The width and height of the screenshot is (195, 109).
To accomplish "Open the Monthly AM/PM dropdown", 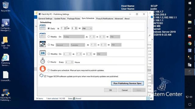I will 101,54.
